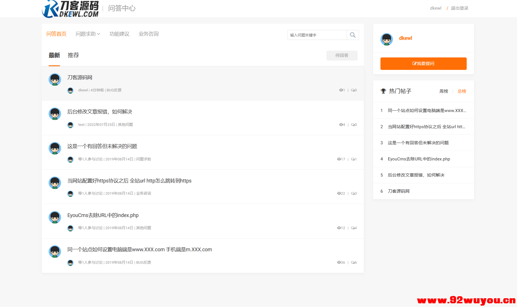Image resolution: width=517 pixels, height=307 pixels.
Task: Click the search magnifier icon
Action: click(352, 35)
